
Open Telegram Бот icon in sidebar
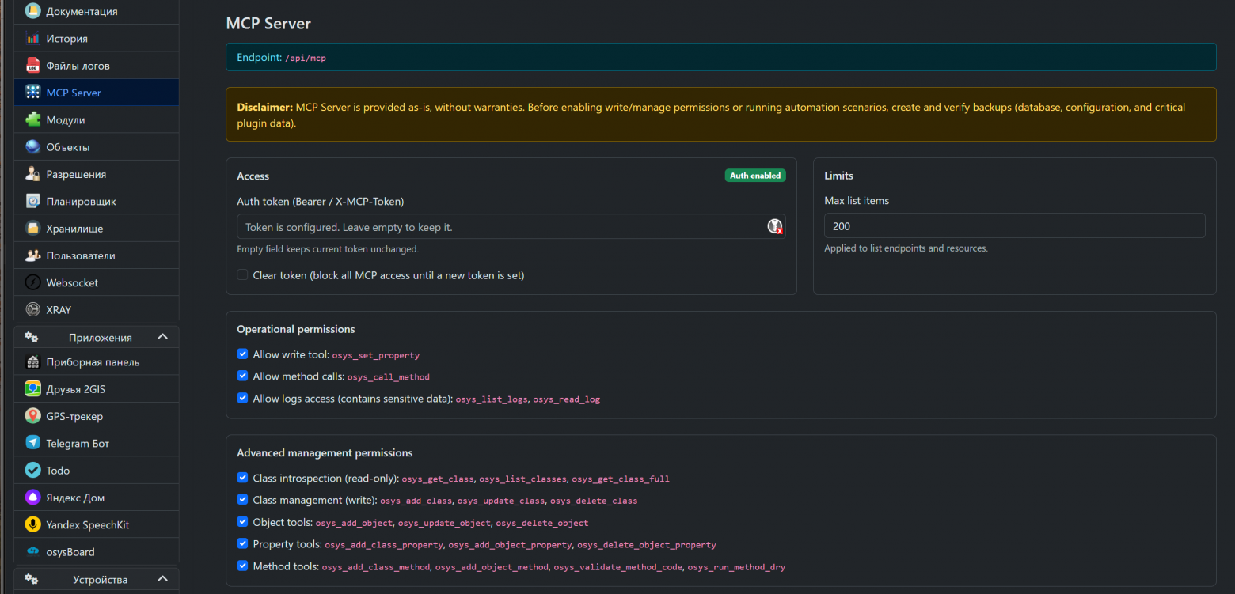pos(32,443)
